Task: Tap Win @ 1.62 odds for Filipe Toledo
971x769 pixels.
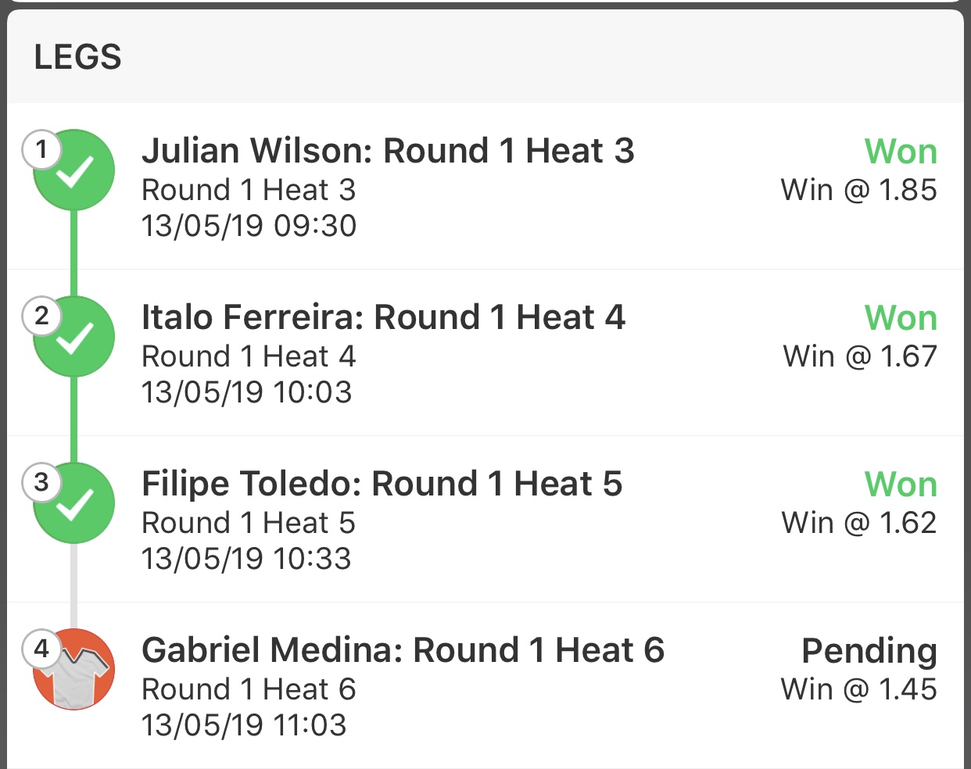Action: pos(859,523)
